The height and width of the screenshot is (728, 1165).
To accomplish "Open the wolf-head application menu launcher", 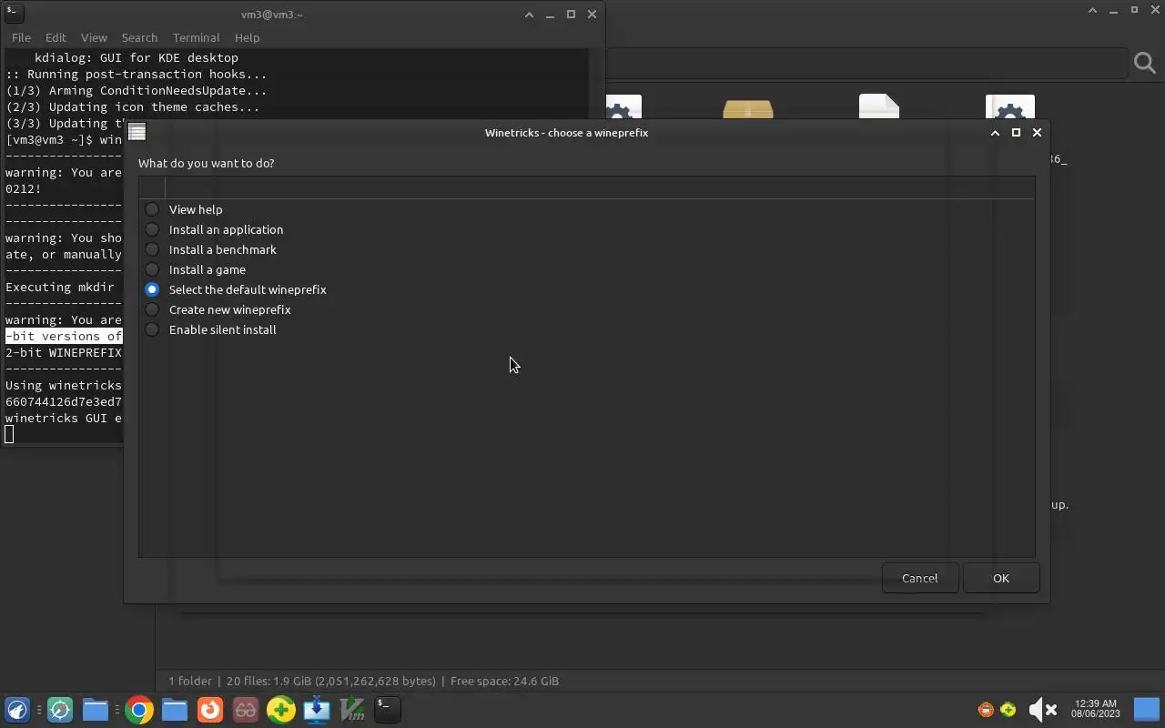I will coord(17,710).
